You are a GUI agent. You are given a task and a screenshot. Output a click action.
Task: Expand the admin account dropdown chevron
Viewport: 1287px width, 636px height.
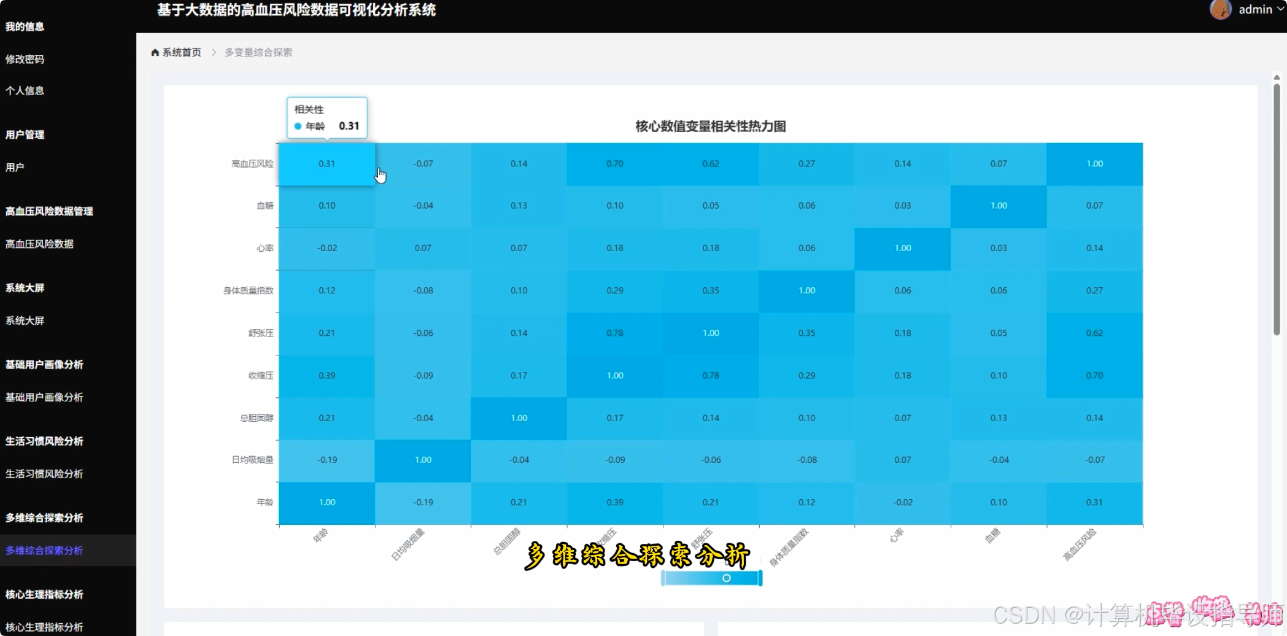click(x=1280, y=9)
